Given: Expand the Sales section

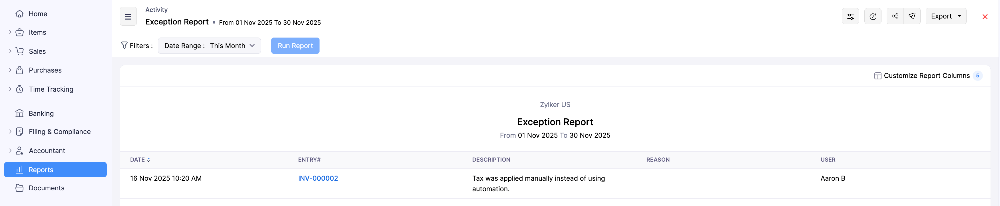Looking at the screenshot, I should [x=37, y=51].
